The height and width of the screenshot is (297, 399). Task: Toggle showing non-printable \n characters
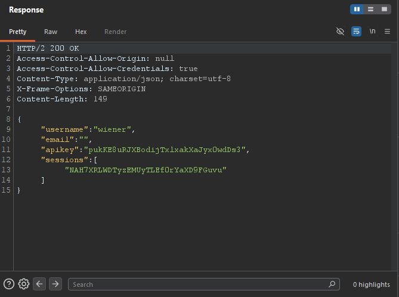pyautogui.click(x=372, y=31)
